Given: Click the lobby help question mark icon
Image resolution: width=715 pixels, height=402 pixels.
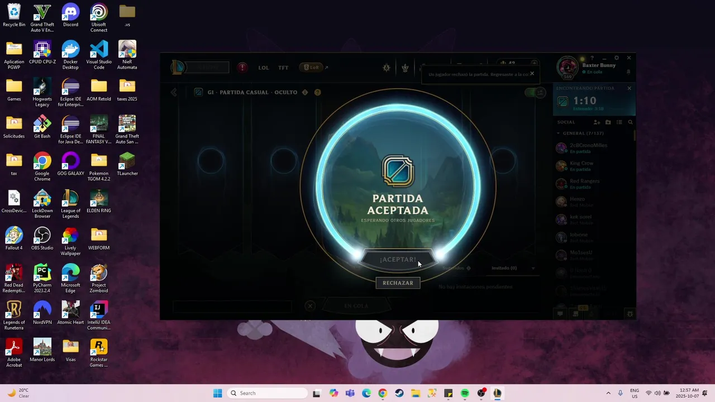Looking at the screenshot, I should click(317, 92).
